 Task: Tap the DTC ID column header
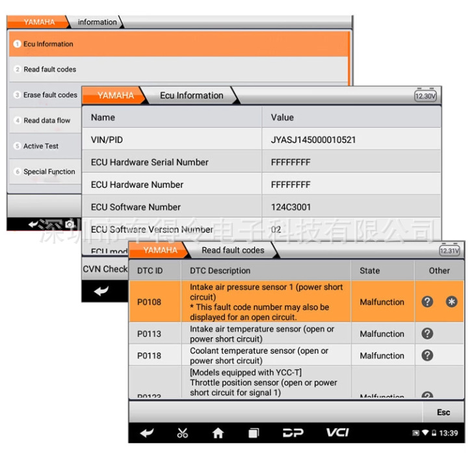click(155, 270)
